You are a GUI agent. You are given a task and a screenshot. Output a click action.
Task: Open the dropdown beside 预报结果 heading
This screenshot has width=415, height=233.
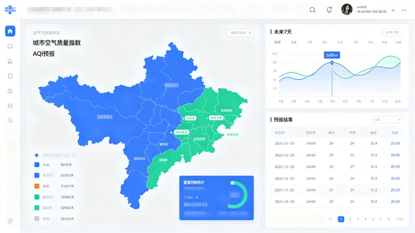(x=387, y=120)
